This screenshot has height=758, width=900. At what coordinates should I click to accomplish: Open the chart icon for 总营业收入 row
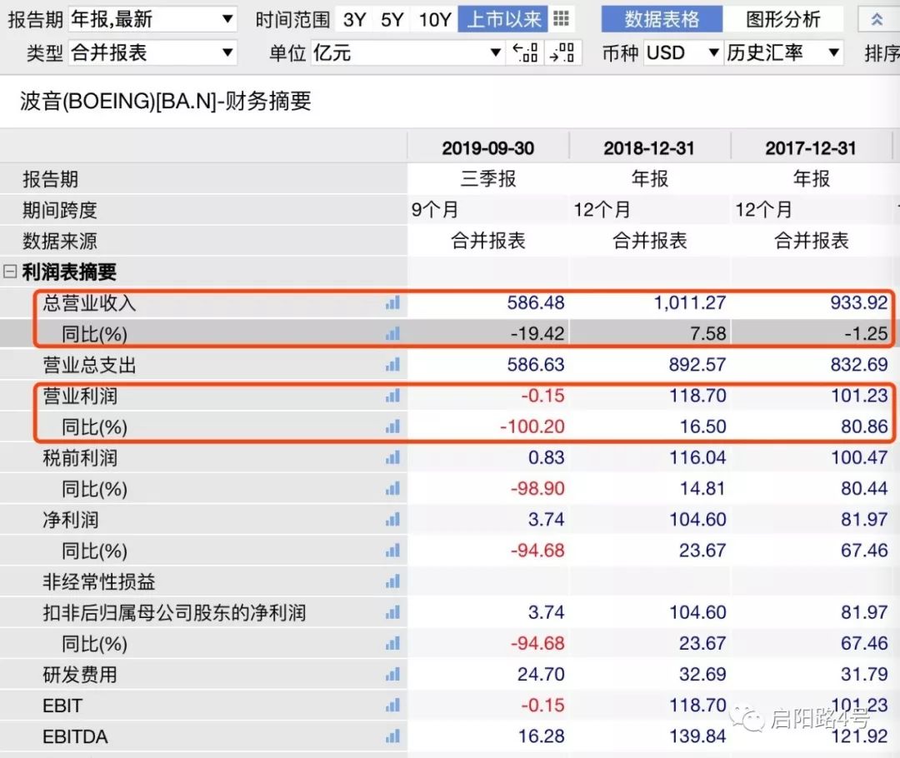pyautogui.click(x=393, y=303)
